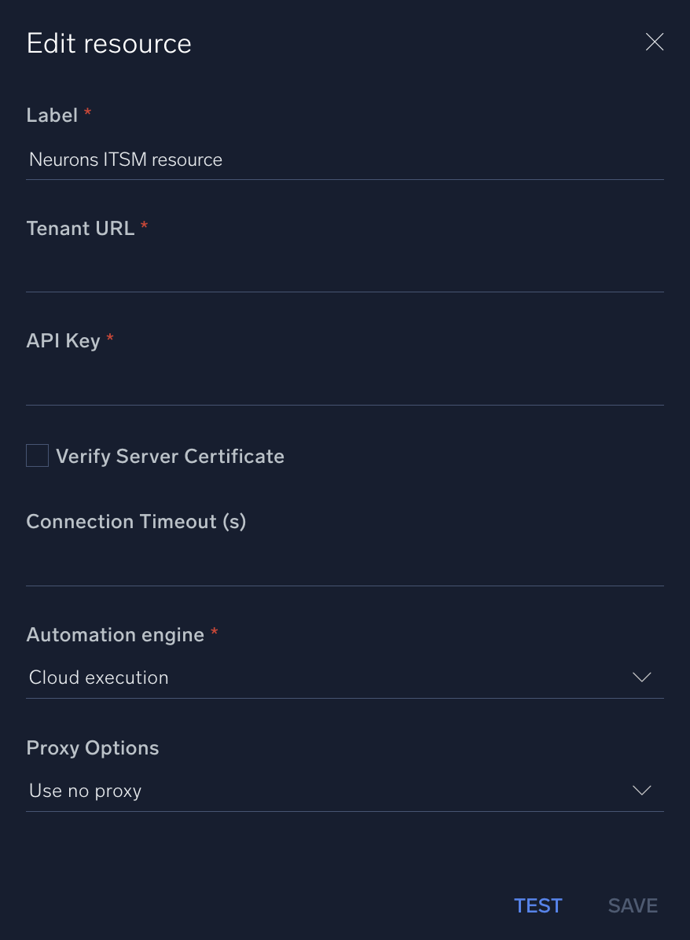Click the SAVE button
The width and height of the screenshot is (690, 940).
click(633, 905)
